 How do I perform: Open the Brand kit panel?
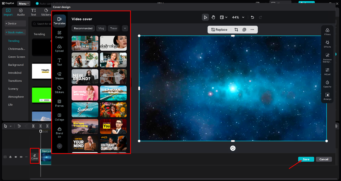pos(59,132)
